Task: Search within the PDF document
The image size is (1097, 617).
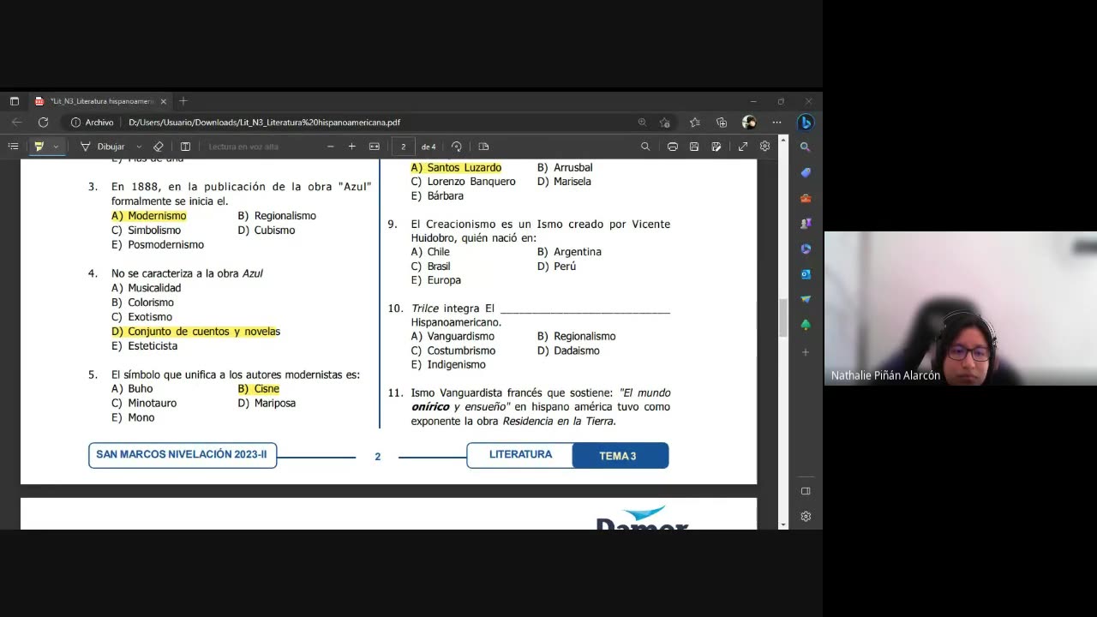Action: tap(645, 147)
